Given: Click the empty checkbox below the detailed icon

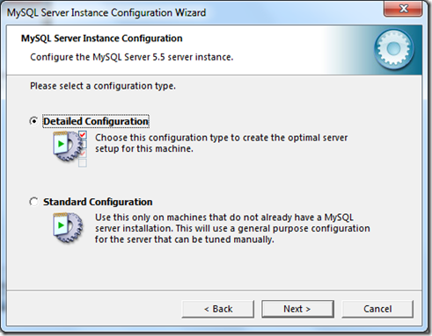Looking at the screenshot, I should [x=83, y=163].
